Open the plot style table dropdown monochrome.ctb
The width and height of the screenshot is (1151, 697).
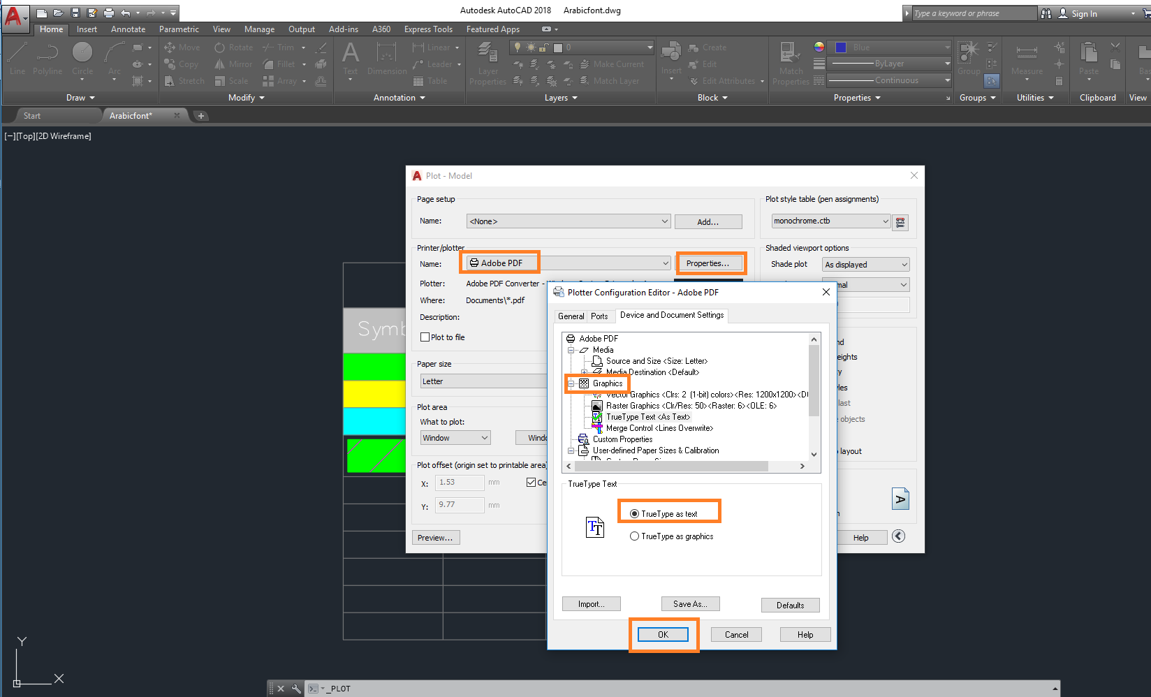tap(830, 221)
